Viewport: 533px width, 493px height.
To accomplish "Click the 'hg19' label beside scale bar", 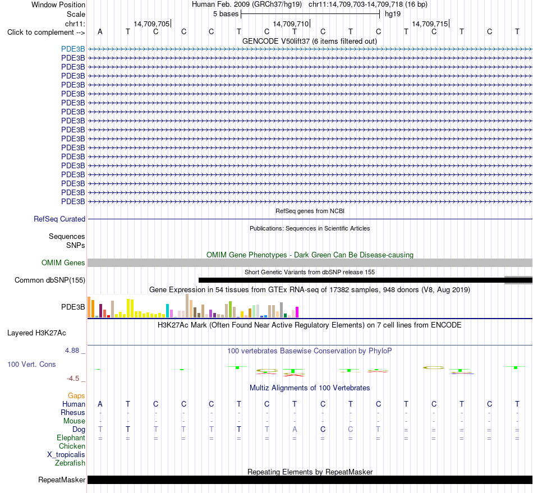I will tap(393, 14).
